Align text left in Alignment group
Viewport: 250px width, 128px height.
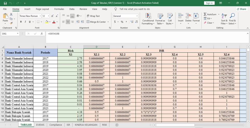(64, 22)
